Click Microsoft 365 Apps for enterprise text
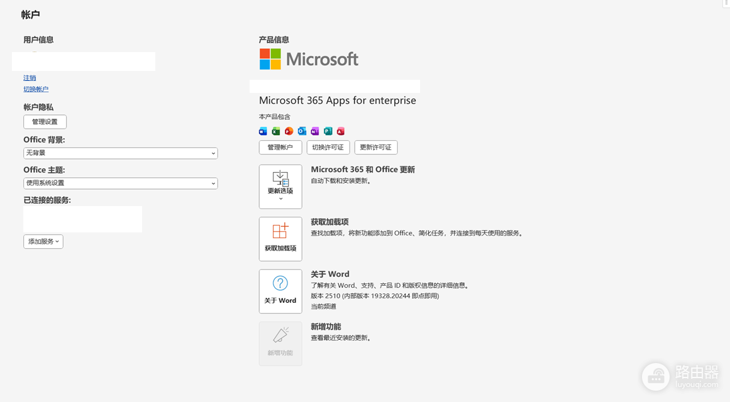This screenshot has height=402, width=730. point(338,100)
